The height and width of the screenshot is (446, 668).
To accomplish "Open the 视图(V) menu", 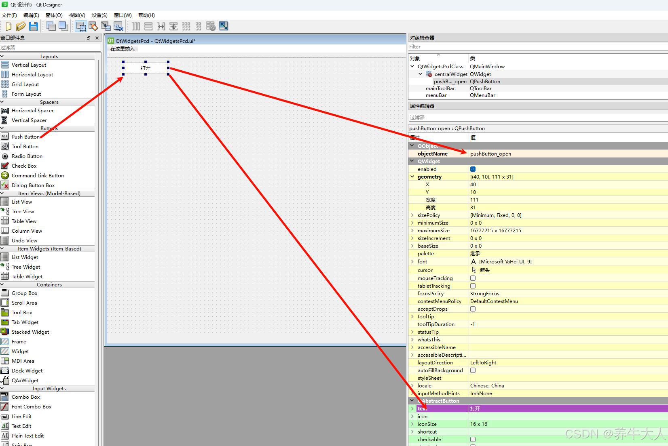I will (77, 15).
